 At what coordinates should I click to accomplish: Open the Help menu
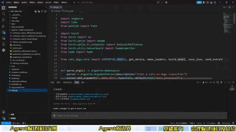tap(65, 3)
